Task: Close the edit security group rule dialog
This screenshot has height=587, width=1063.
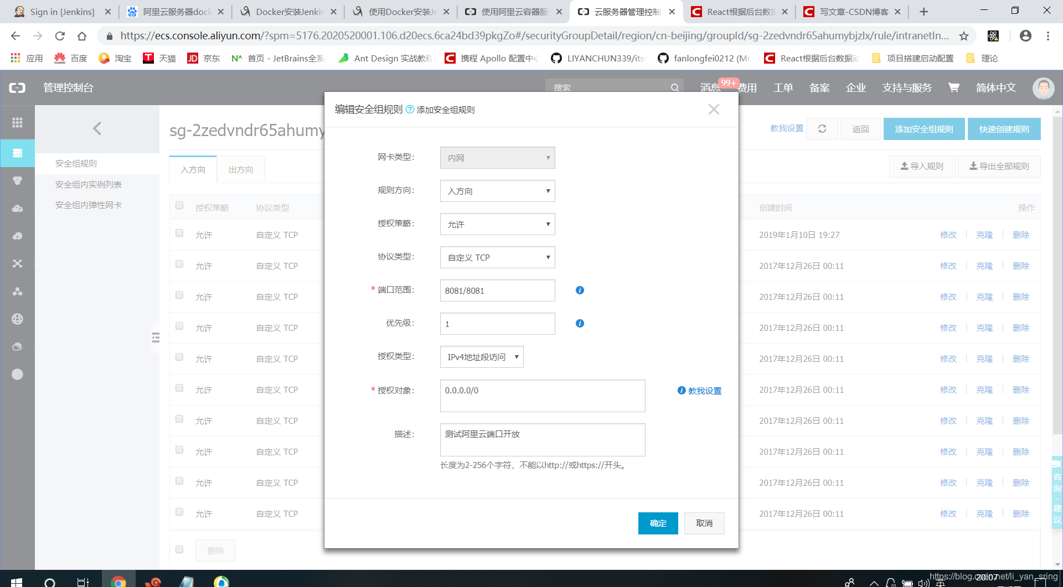Action: coord(714,110)
